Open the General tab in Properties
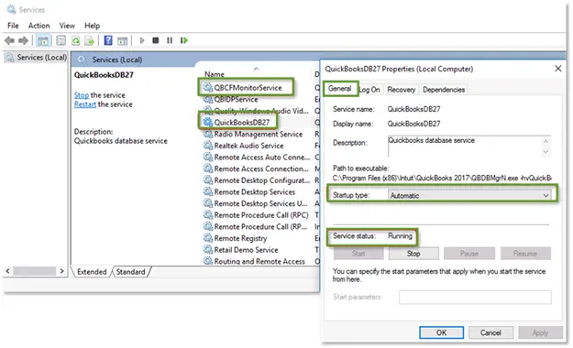Screen dimensions: 573x348 (x=339, y=89)
